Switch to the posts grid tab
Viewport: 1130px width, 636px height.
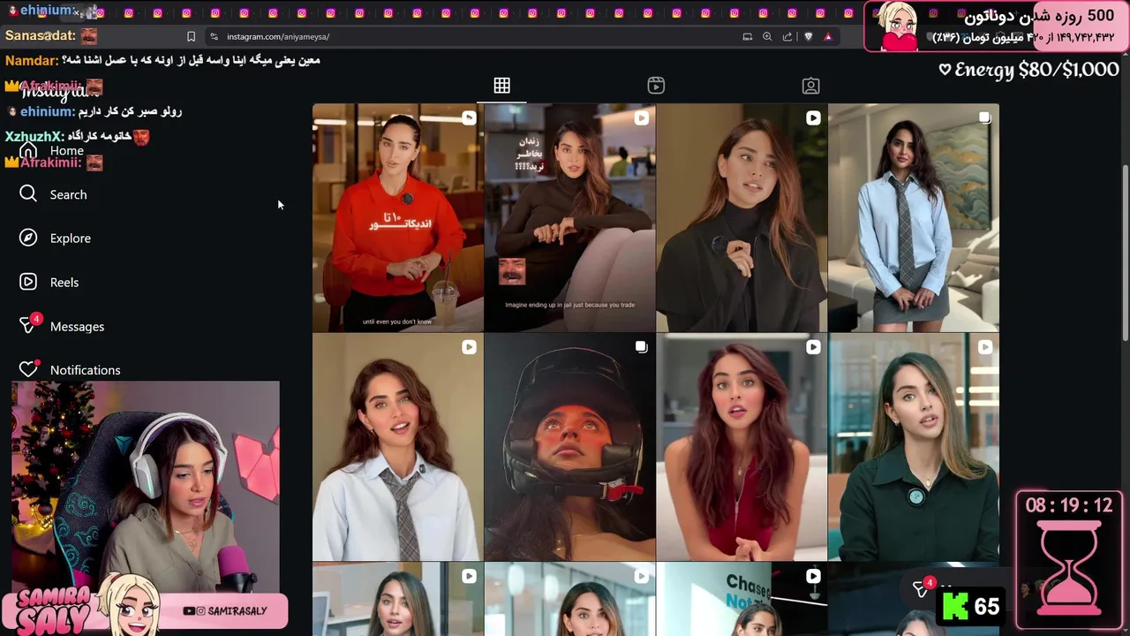pyautogui.click(x=501, y=86)
